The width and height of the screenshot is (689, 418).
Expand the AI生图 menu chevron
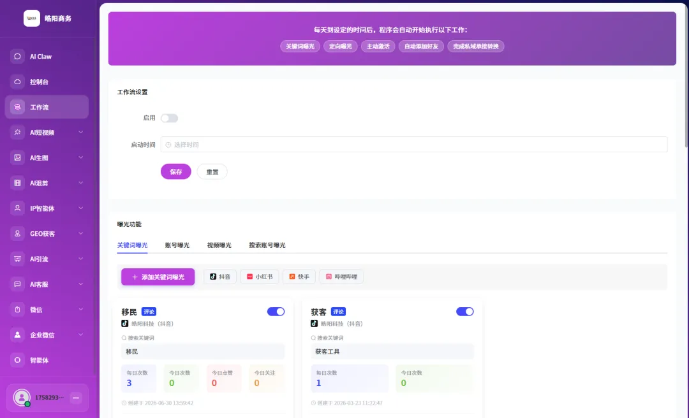pyautogui.click(x=81, y=157)
